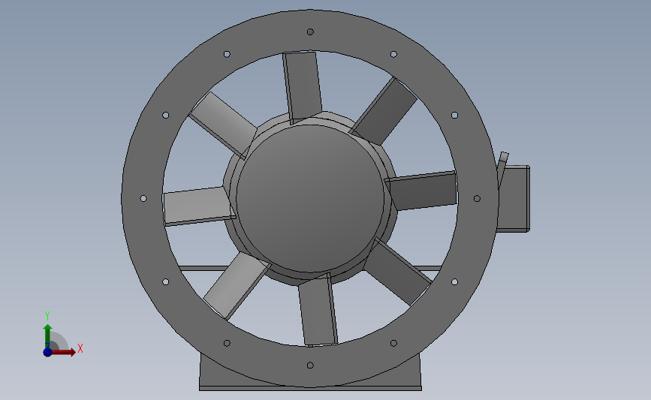Click the red X axis arrow of the triad
Screen dimensions: 651x400
(x=64, y=352)
